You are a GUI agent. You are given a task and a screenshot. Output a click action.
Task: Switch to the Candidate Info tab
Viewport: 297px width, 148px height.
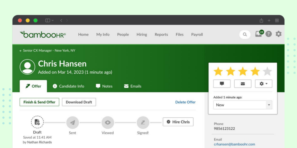[x=68, y=86]
